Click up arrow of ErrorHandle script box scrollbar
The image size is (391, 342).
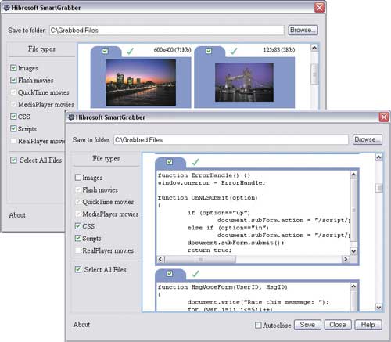pyautogui.click(x=353, y=175)
